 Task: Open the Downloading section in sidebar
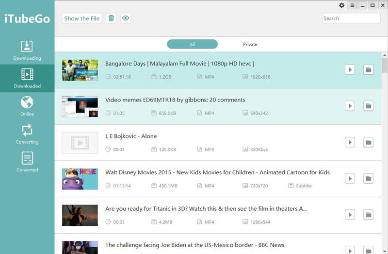pyautogui.click(x=27, y=51)
